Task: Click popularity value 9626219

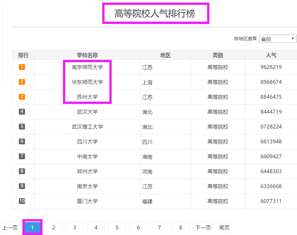Action: [271, 67]
